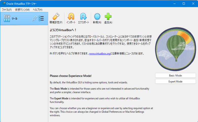Select the ツール tools item in sidebar

click(24, 19)
